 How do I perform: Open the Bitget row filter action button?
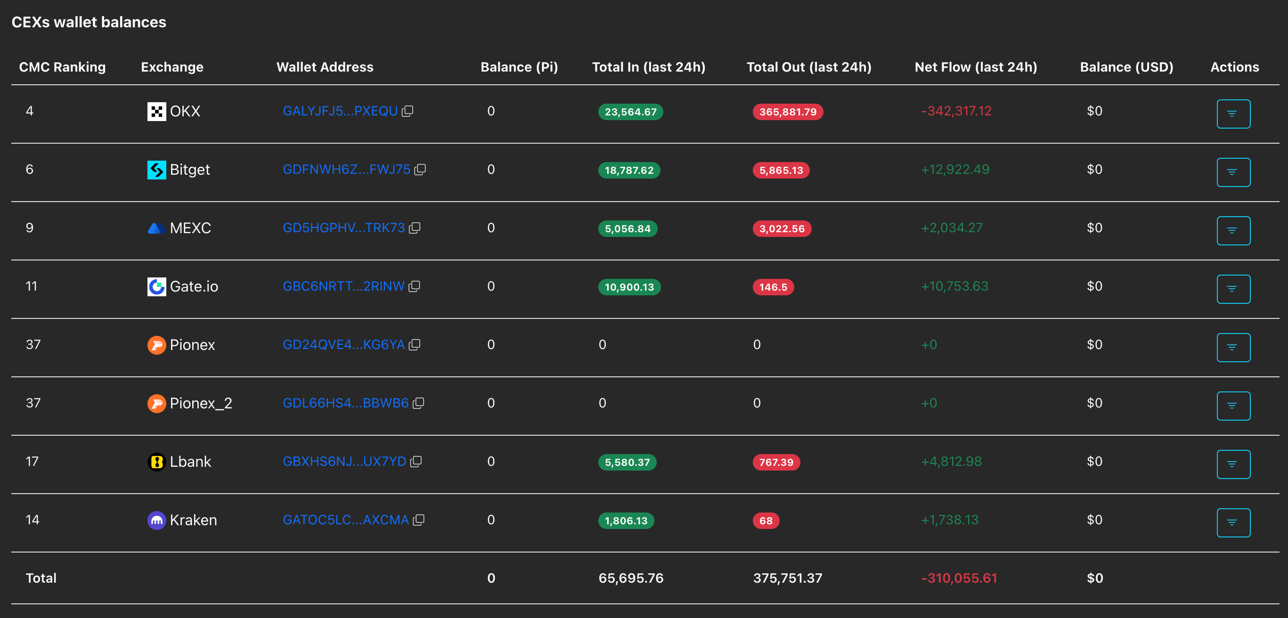click(1233, 172)
